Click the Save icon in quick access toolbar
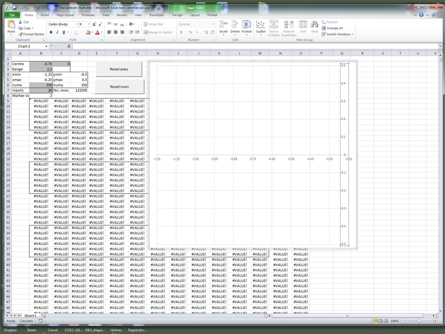 tap(14, 8)
